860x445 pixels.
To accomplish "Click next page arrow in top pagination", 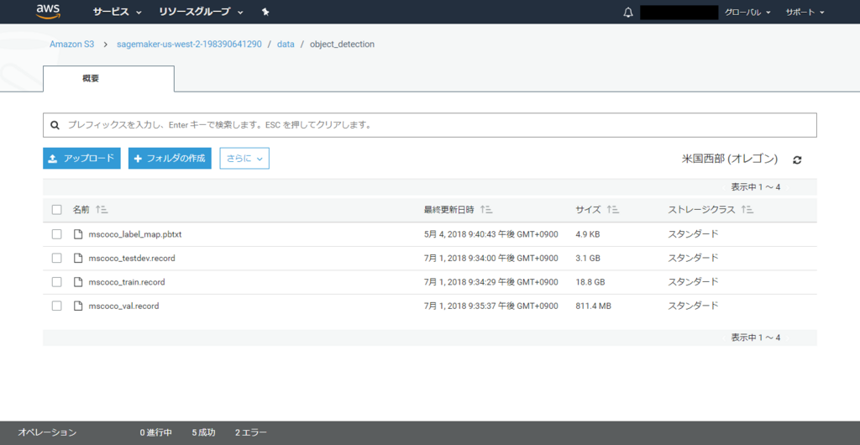I will [788, 187].
